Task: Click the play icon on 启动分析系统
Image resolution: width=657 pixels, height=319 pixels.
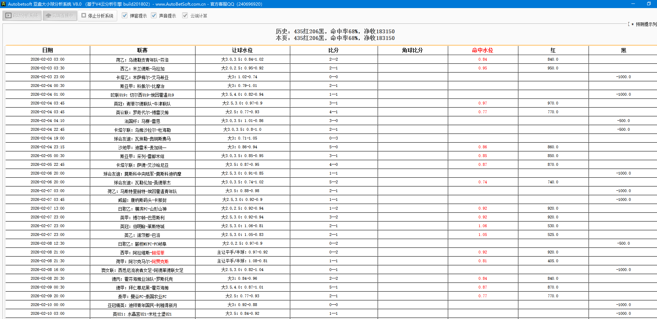Action: tap(8, 16)
